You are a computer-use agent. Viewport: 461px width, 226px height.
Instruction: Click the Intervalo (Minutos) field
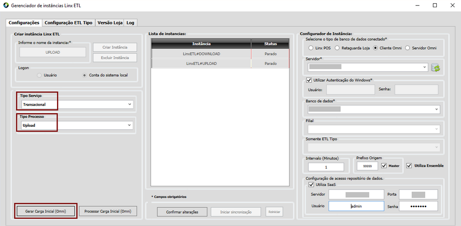pos(326,167)
